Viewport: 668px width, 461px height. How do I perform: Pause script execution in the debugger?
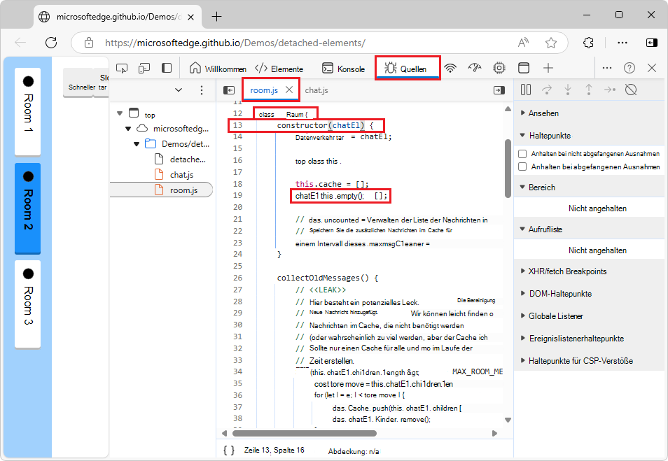point(526,90)
